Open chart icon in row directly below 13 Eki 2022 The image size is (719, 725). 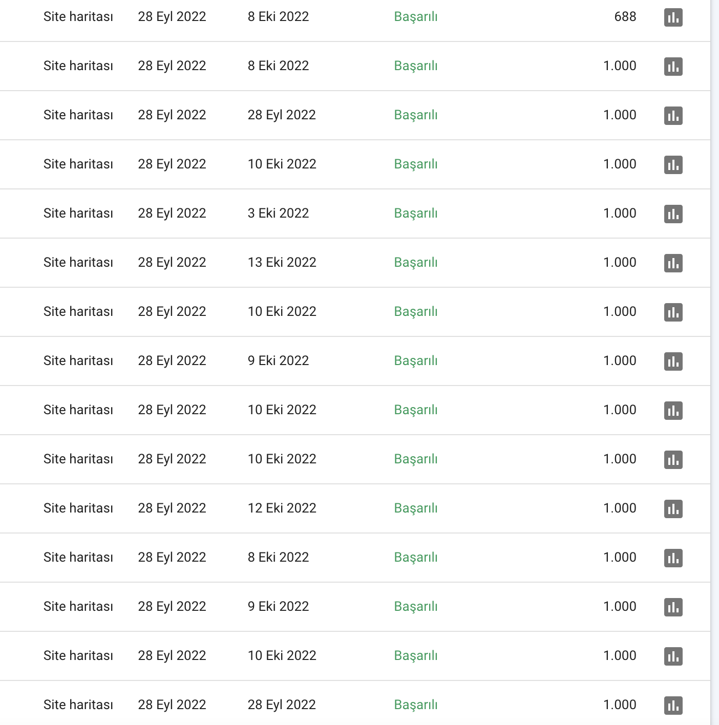[x=673, y=312]
